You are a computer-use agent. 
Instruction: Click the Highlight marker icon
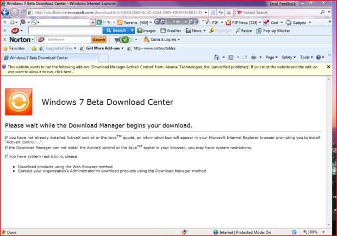pos(212,31)
